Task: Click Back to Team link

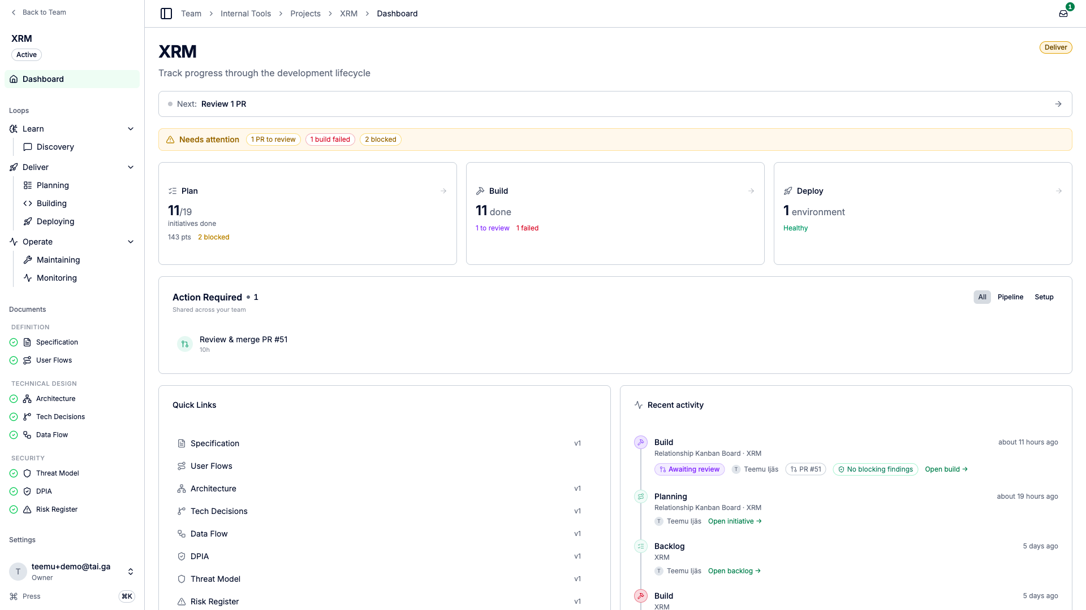Action: (x=38, y=12)
